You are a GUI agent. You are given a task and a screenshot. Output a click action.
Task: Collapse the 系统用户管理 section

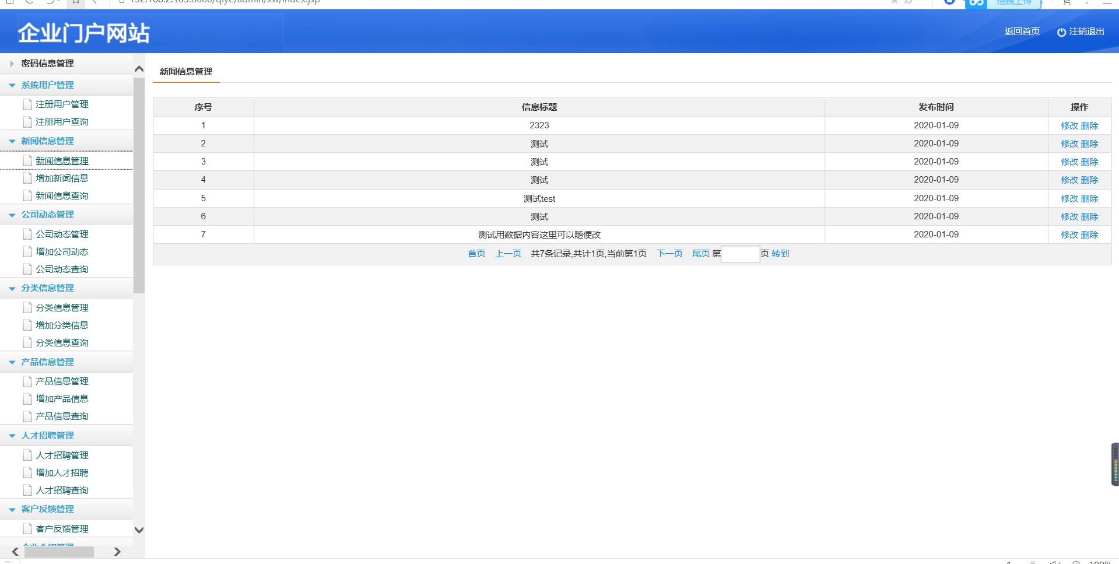(12, 85)
